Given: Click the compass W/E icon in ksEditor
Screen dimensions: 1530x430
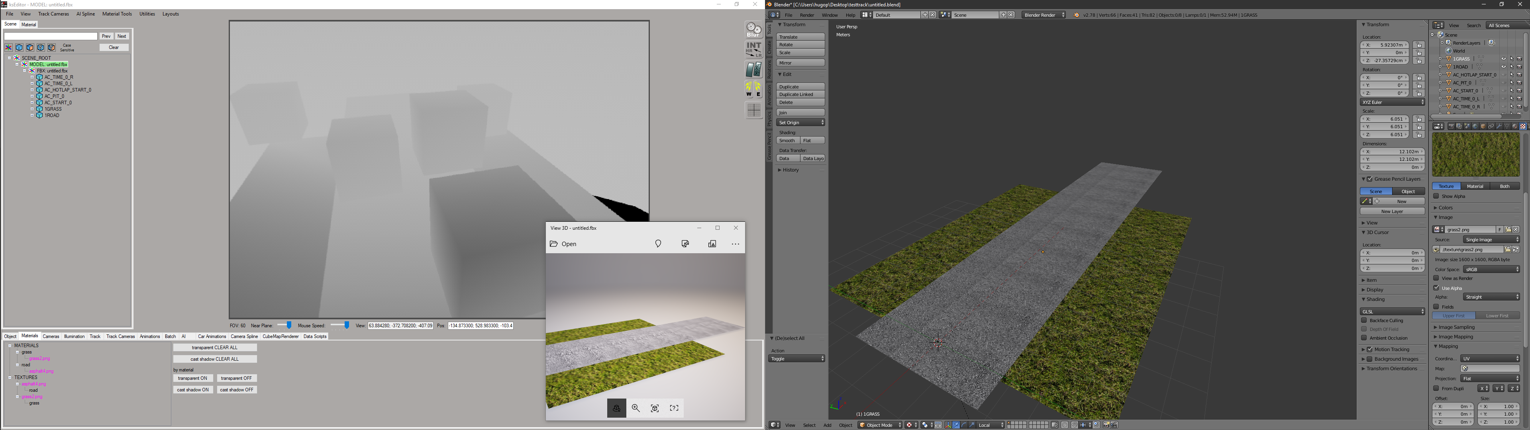Looking at the screenshot, I should [x=754, y=90].
